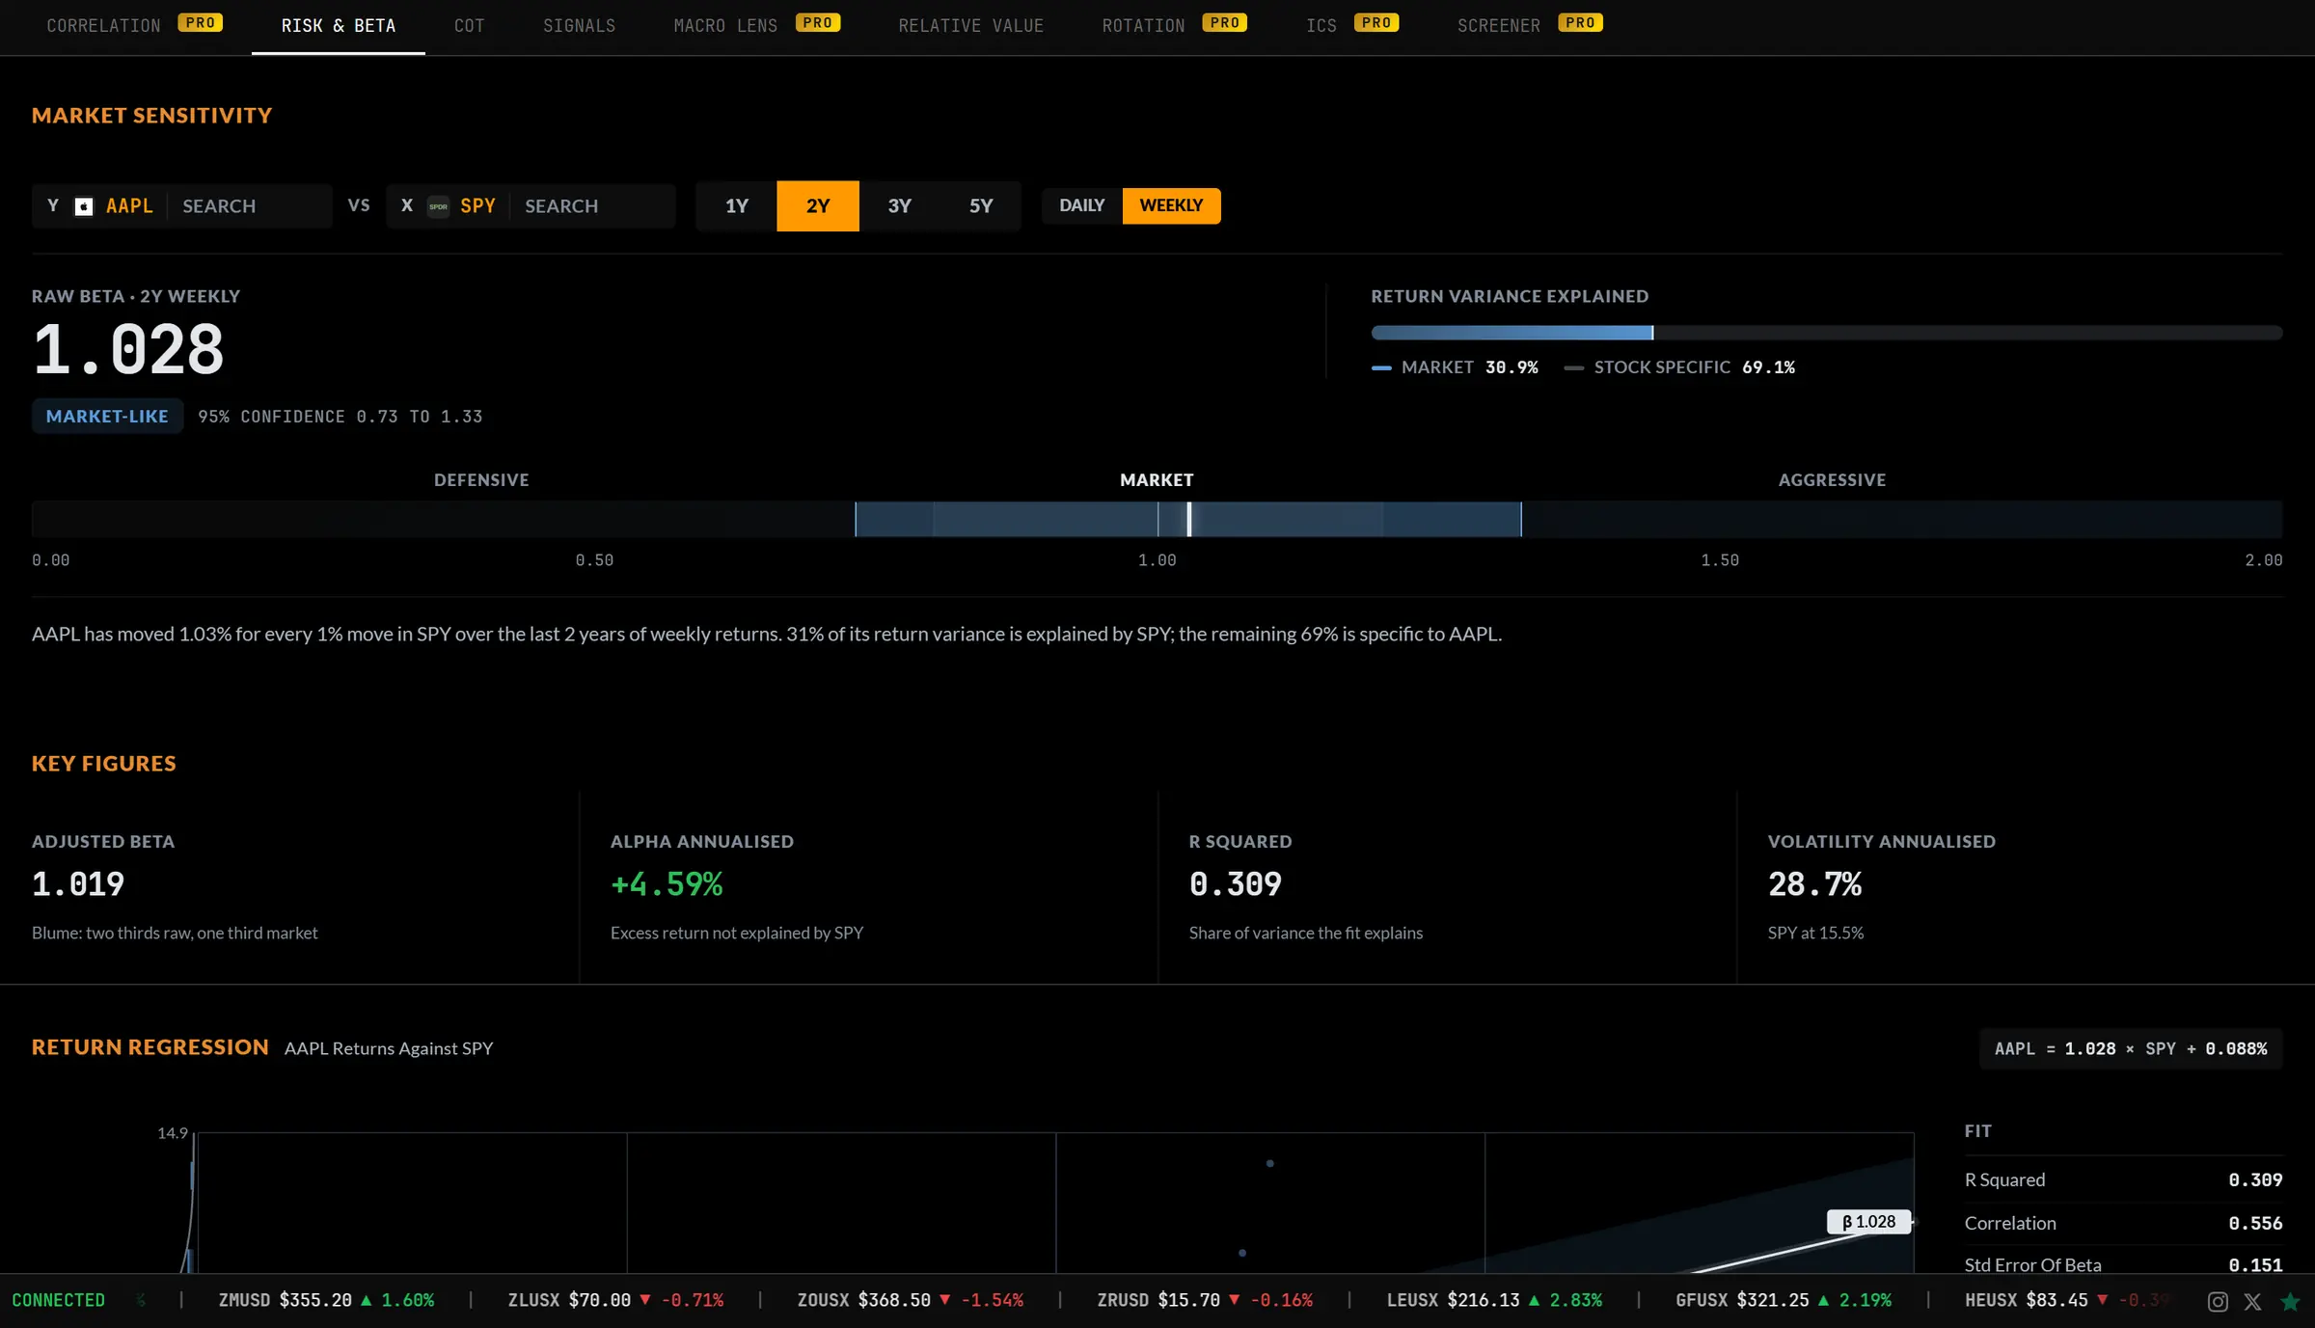This screenshot has height=1328, width=2315.
Task: Click the 'SPY at 15.5%' note
Action: click(x=1815, y=933)
